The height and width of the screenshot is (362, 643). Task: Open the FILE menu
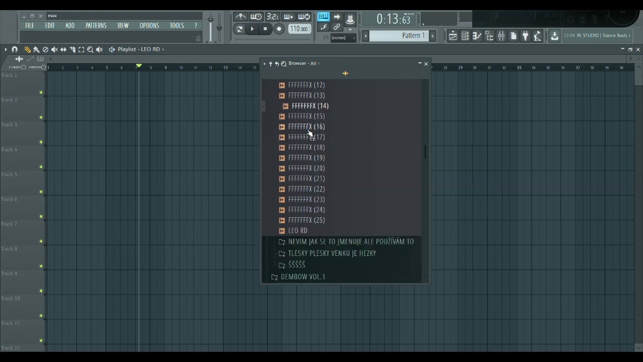coord(30,26)
